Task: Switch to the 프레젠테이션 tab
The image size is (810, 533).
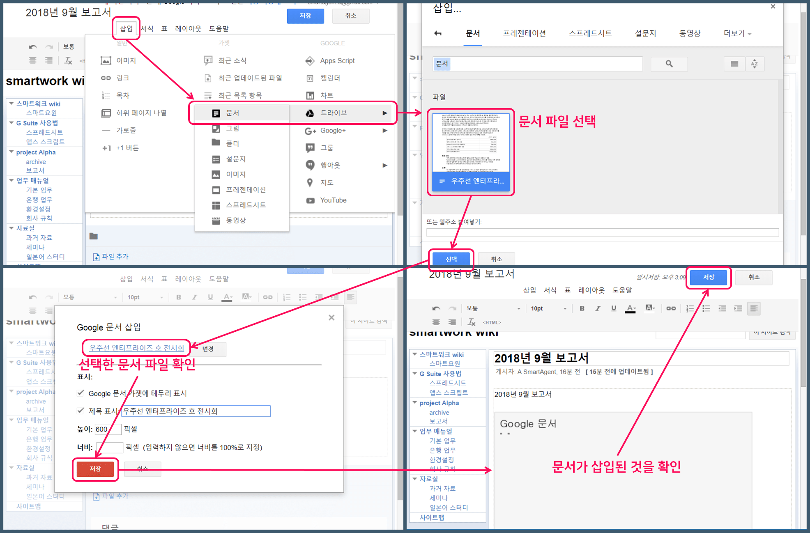Action: [524, 33]
